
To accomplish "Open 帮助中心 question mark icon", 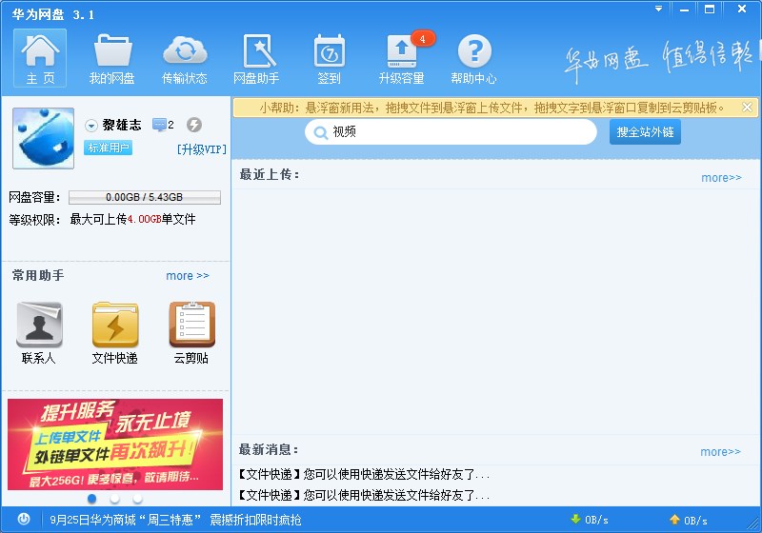I will point(473,58).
